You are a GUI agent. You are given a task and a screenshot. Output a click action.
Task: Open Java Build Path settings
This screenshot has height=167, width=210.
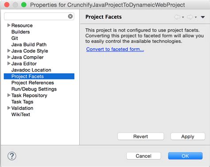(29, 45)
